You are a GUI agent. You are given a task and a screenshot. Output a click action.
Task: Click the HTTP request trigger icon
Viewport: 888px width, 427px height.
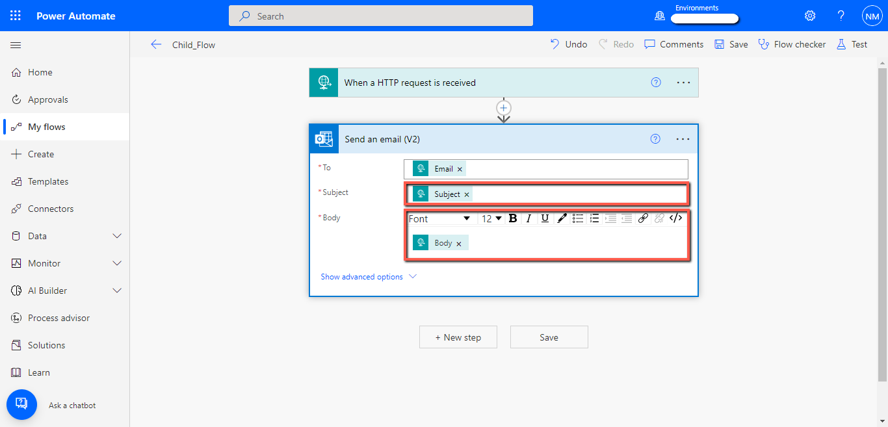pos(324,83)
